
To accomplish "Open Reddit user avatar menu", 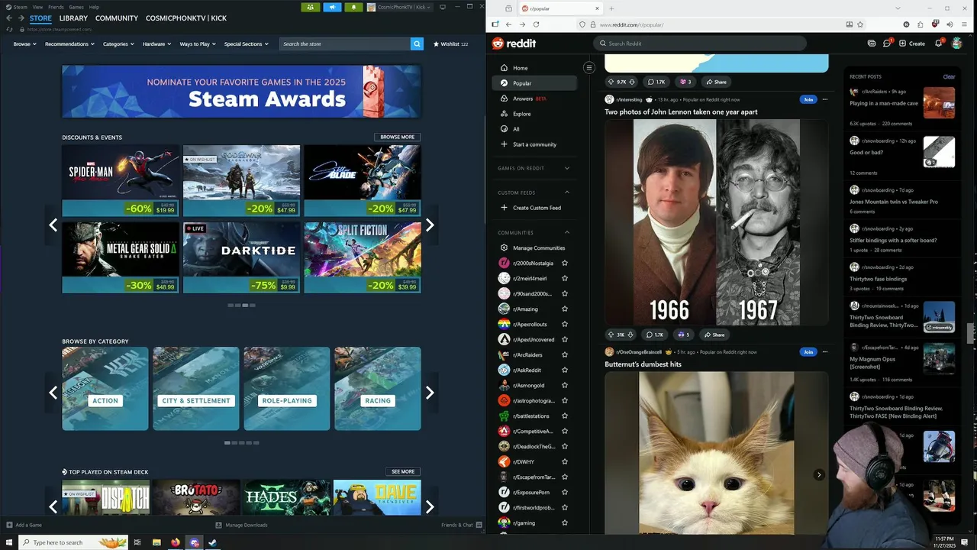I will click(956, 44).
